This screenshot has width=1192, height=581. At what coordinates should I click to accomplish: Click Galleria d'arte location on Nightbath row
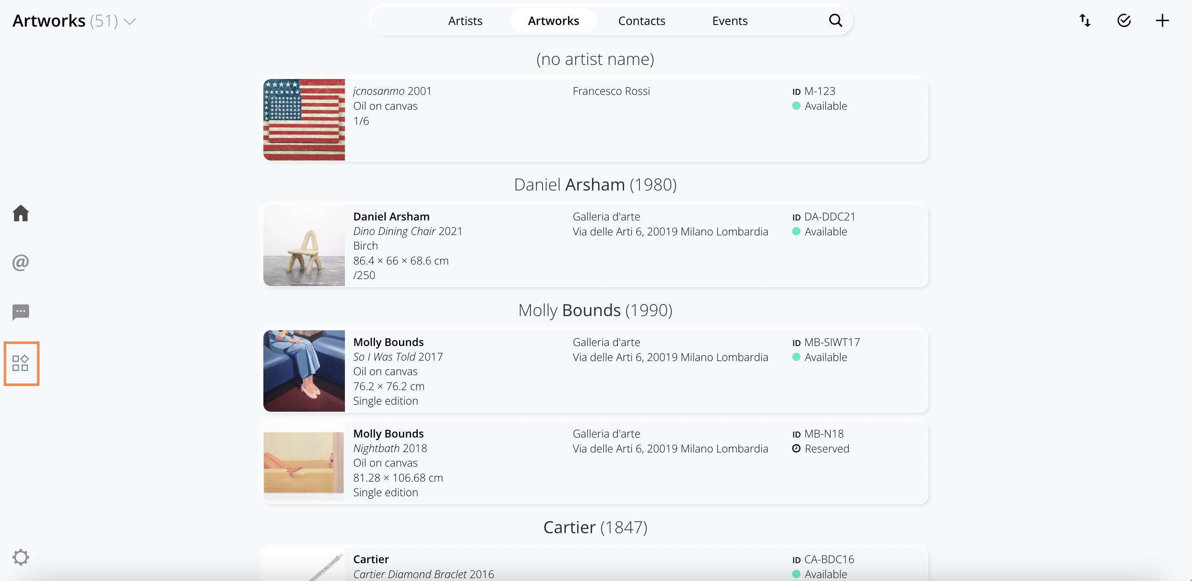point(606,434)
